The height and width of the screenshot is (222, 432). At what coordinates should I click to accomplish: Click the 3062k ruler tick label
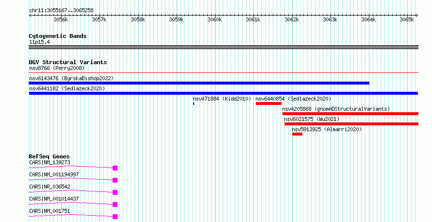(x=292, y=19)
